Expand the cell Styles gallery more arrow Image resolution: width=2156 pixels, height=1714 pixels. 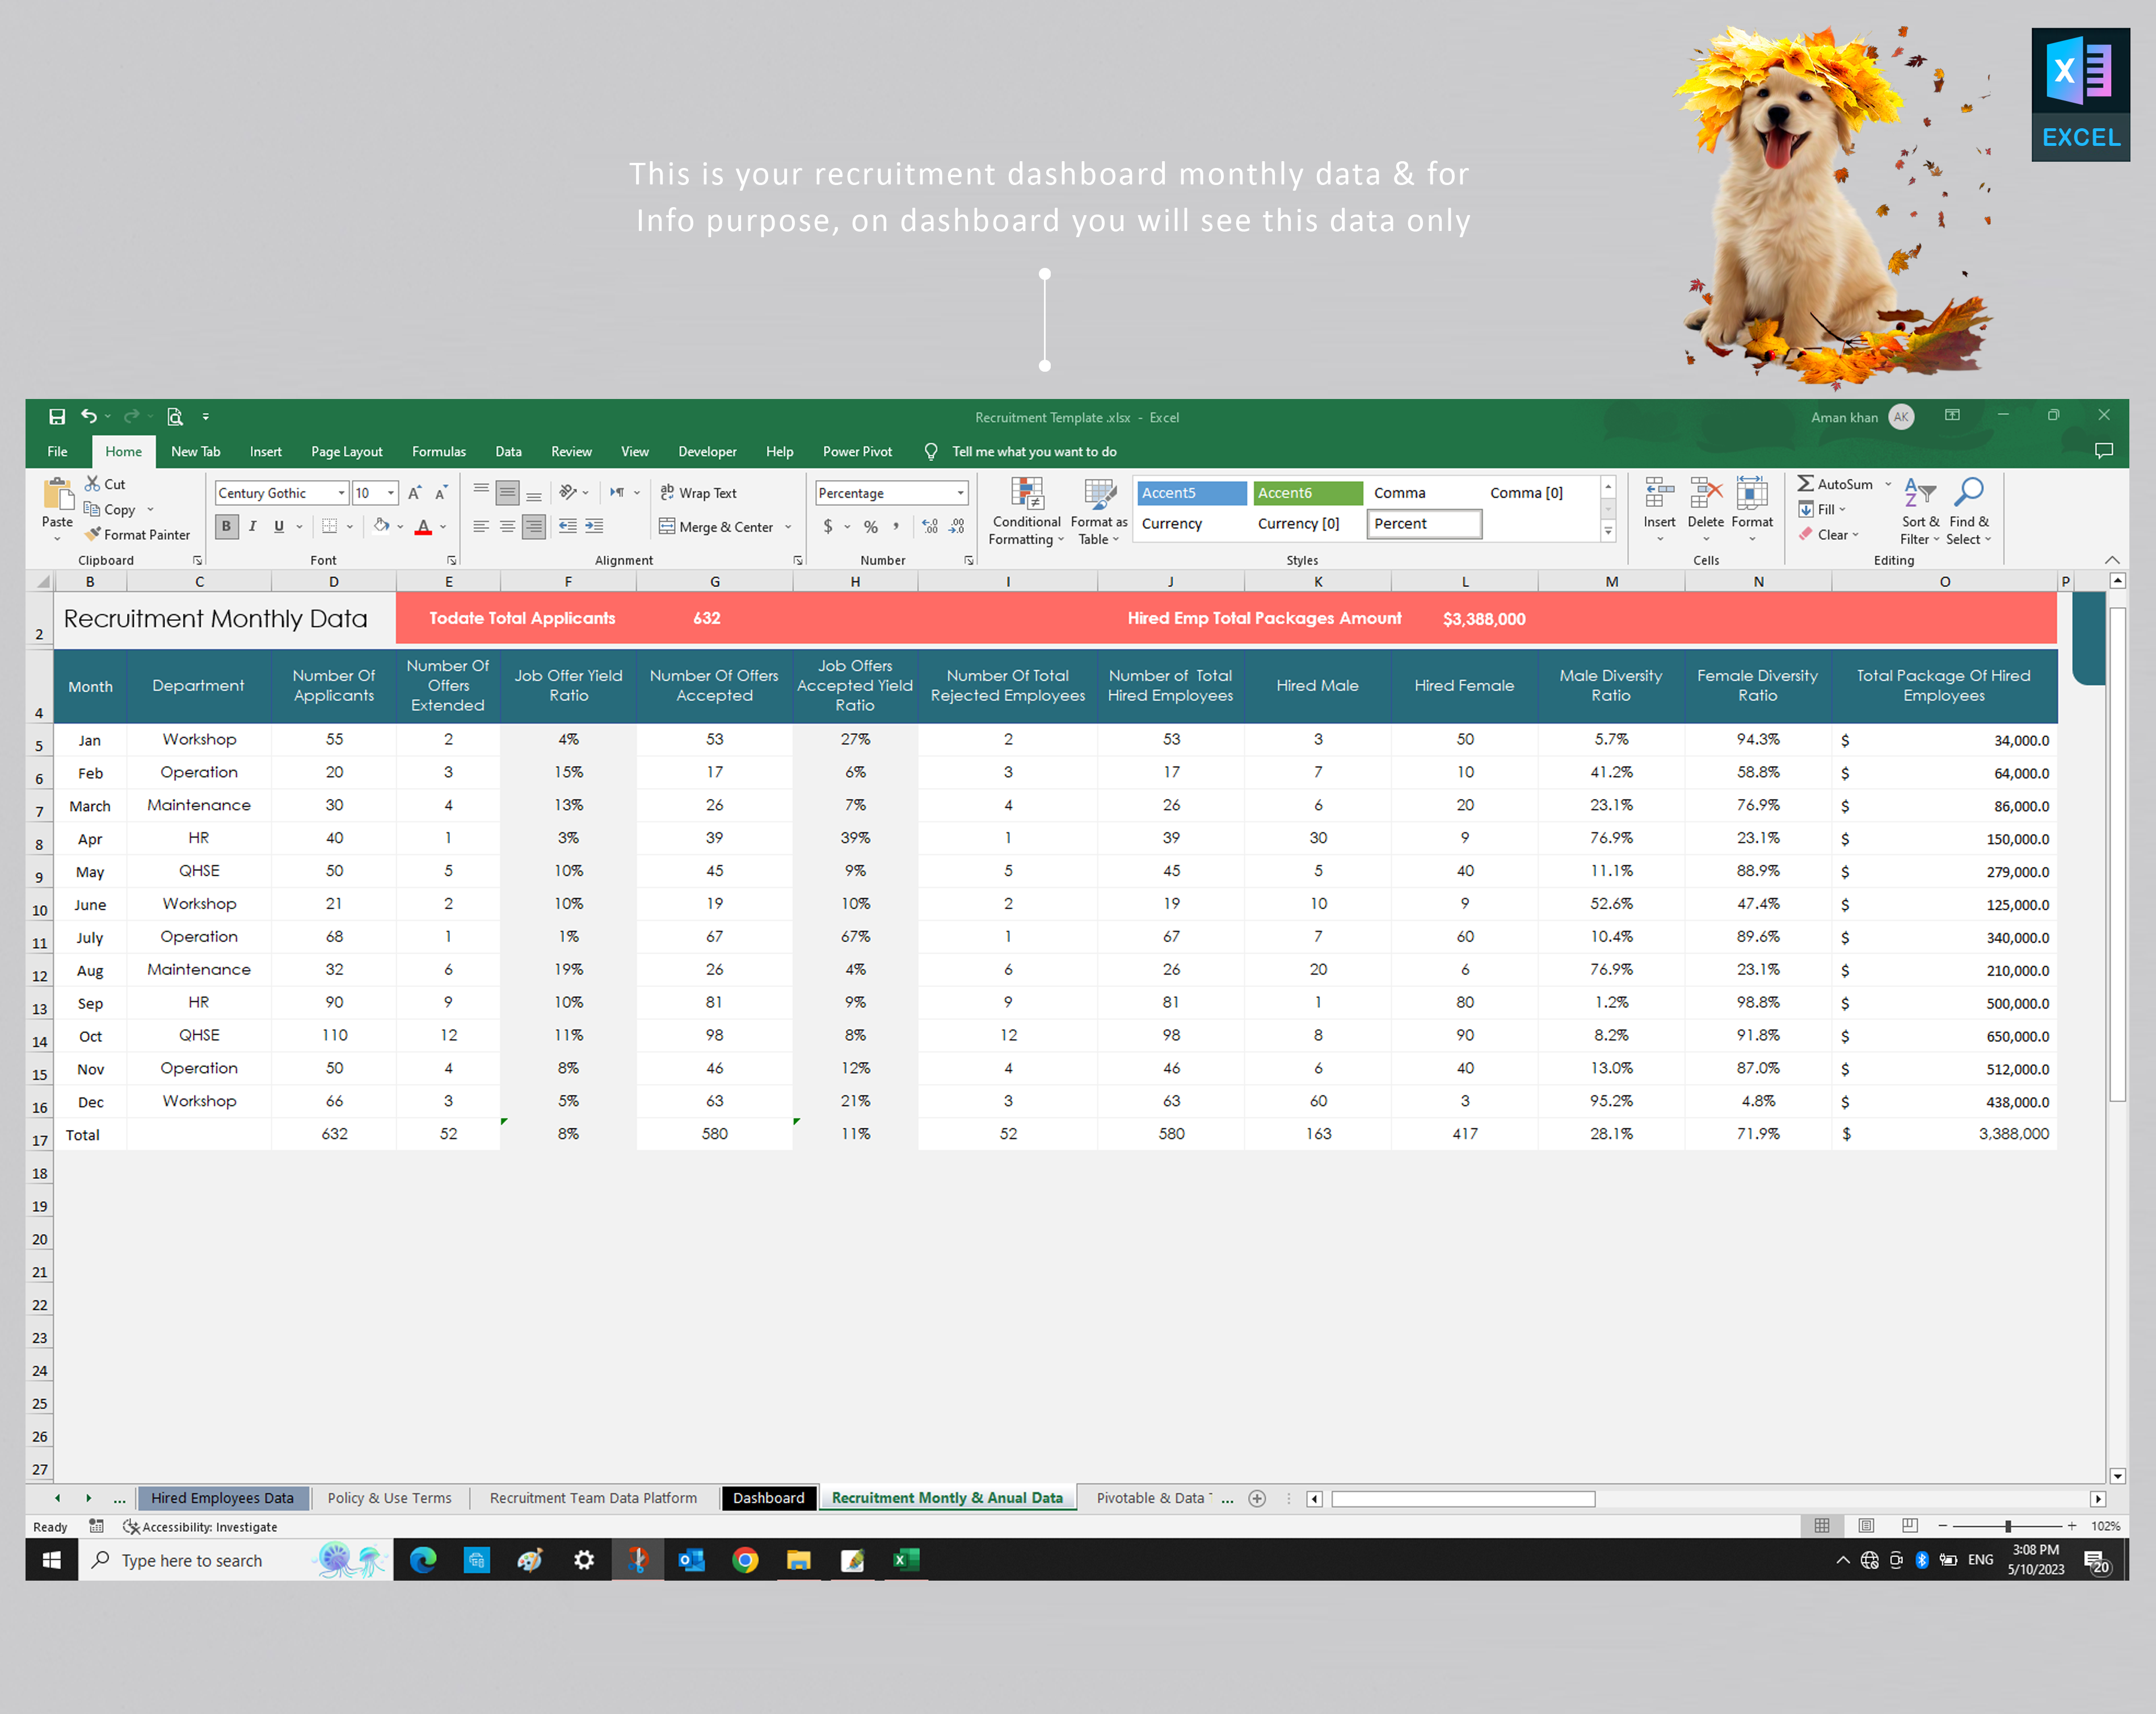coord(1608,531)
